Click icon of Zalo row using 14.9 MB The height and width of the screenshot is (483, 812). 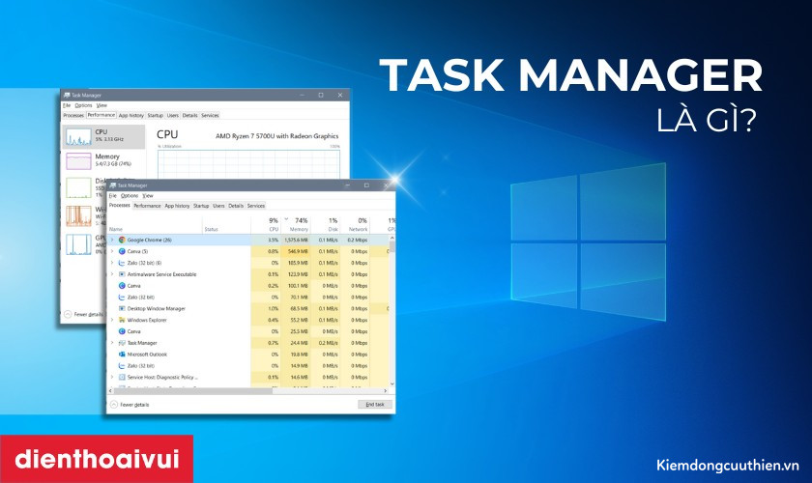point(122,365)
